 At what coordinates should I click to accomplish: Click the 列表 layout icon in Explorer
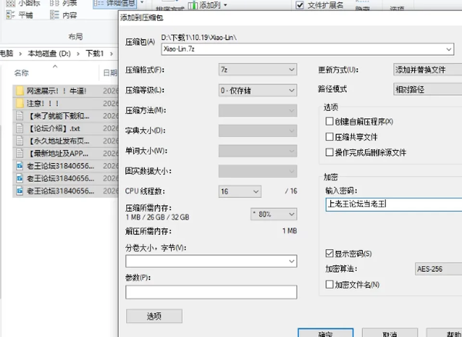click(x=54, y=3)
